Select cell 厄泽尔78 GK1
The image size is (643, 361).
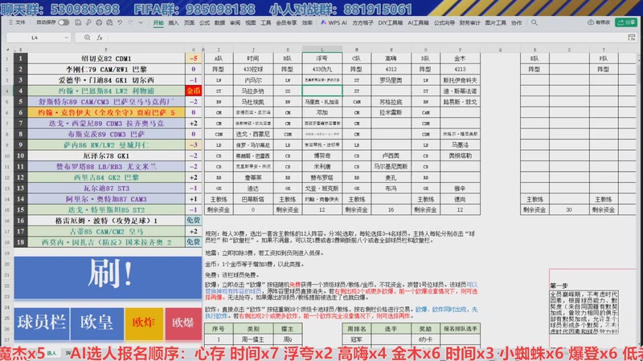point(106,156)
